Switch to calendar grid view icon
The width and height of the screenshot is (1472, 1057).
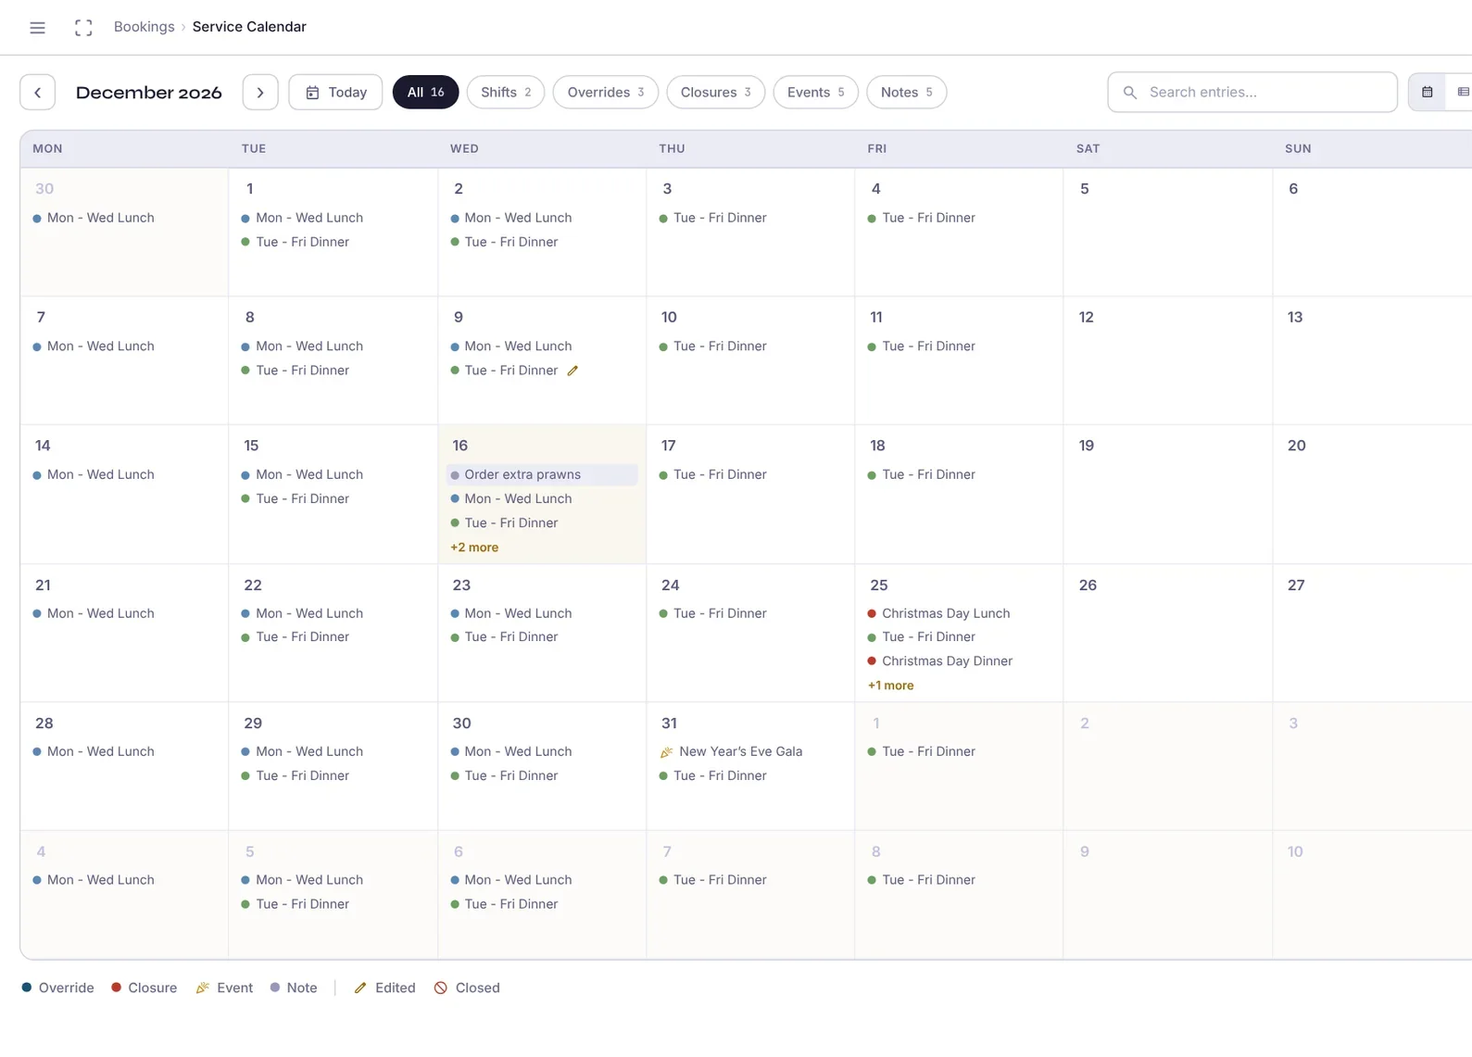point(1428,93)
